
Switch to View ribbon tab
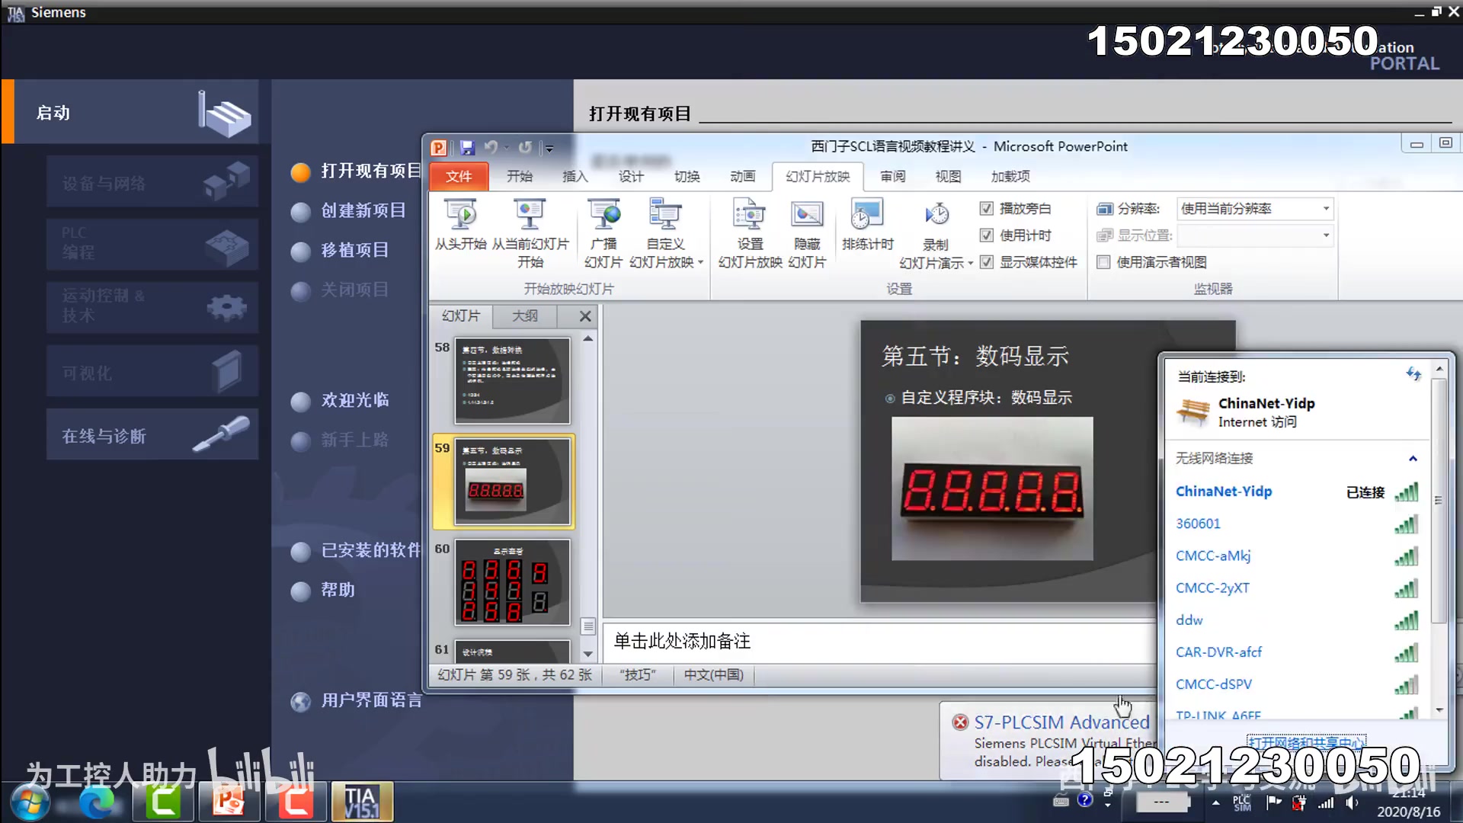[x=948, y=176]
